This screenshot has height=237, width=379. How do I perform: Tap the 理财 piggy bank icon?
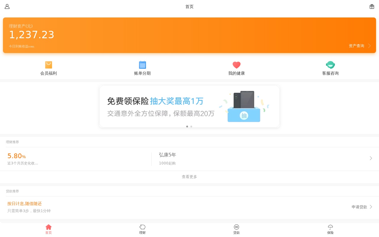(142, 227)
